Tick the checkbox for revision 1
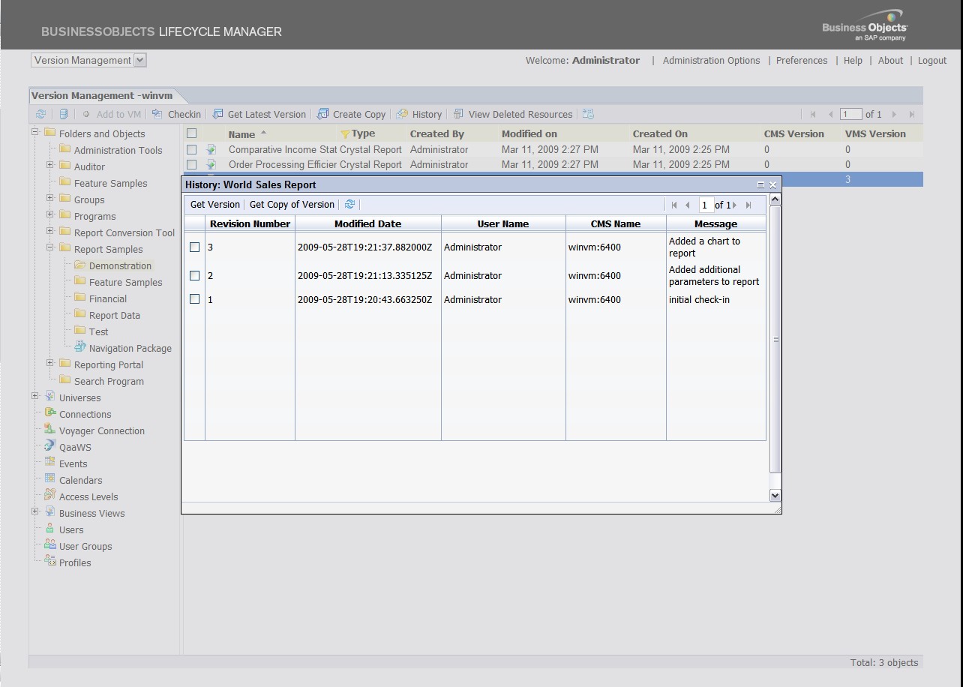The image size is (963, 687). click(x=195, y=298)
